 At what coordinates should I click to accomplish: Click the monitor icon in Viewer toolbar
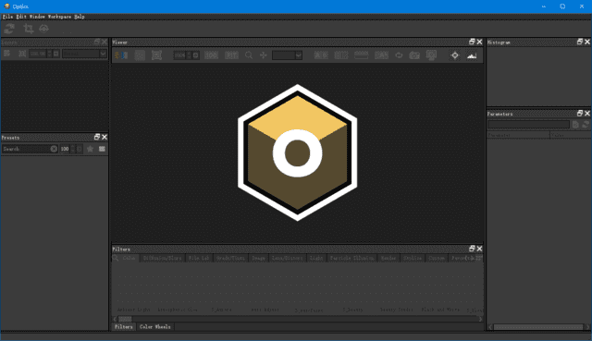coord(431,55)
